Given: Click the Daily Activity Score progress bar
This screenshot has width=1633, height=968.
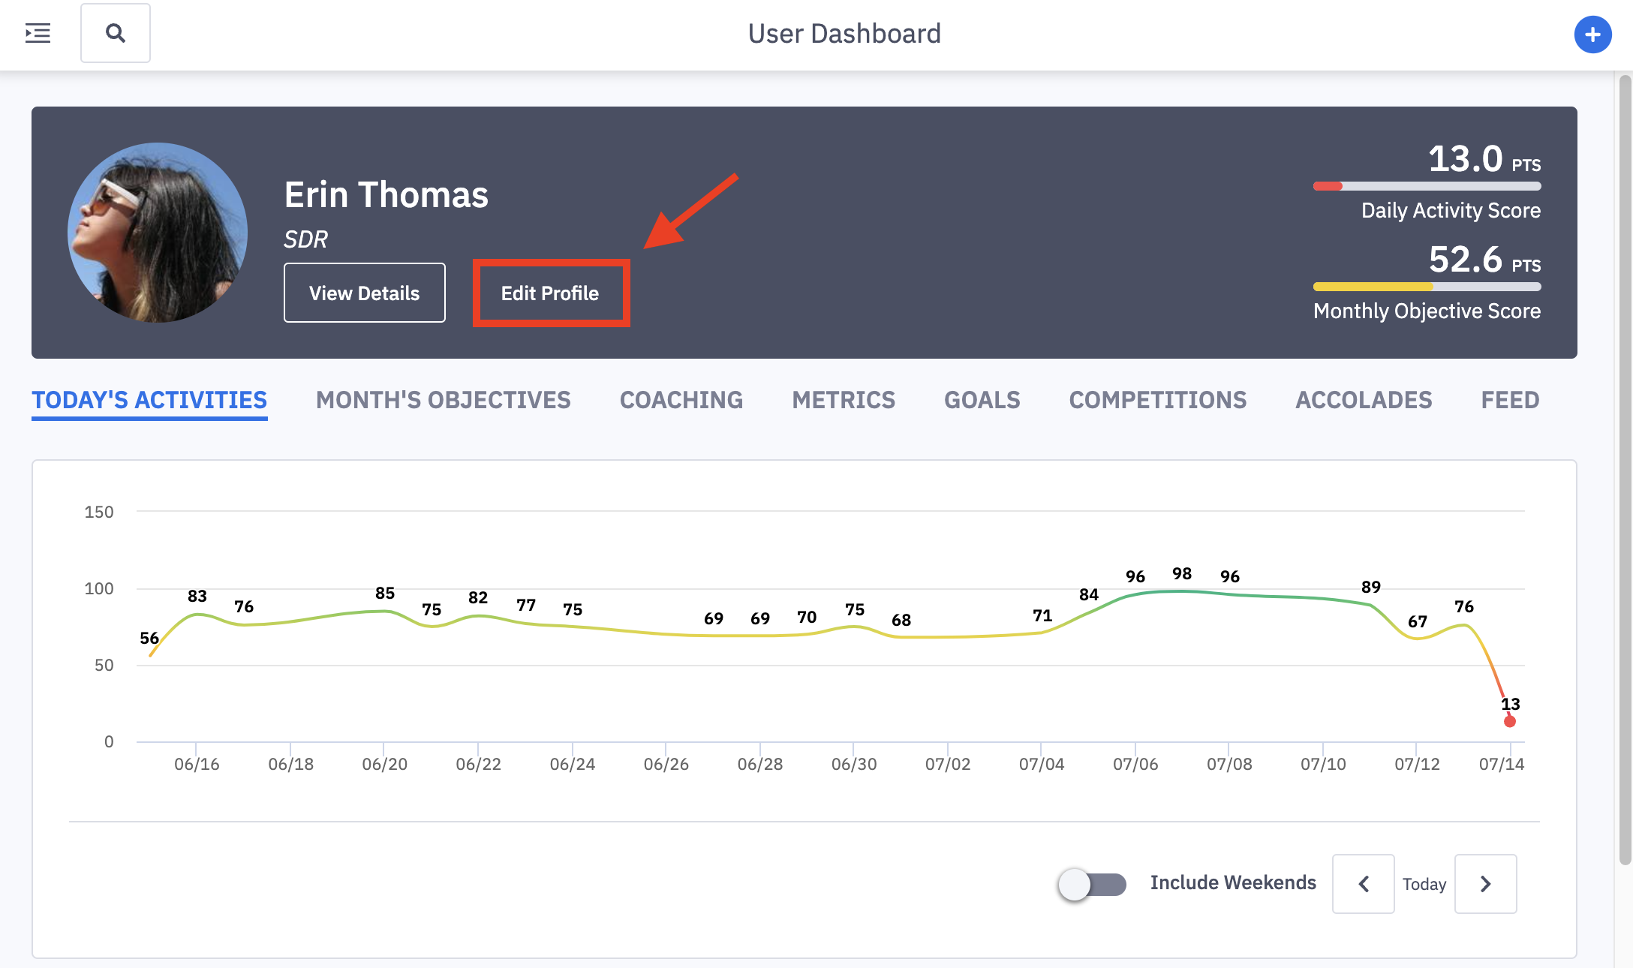Looking at the screenshot, I should pyautogui.click(x=1427, y=186).
